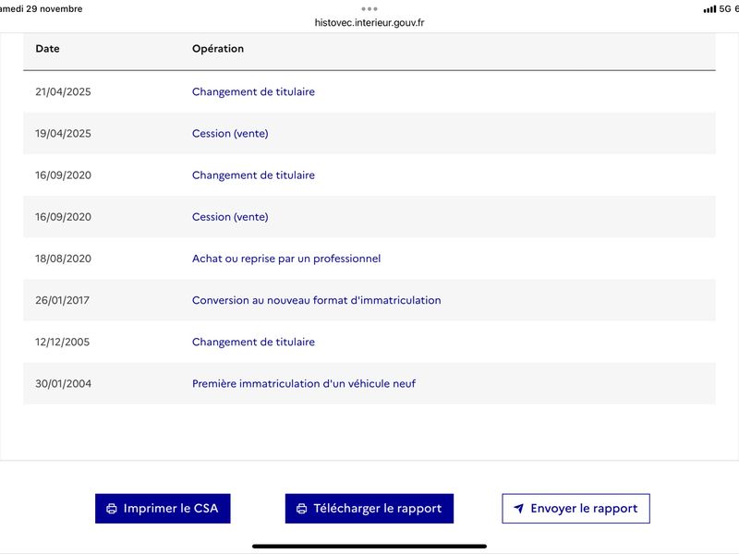Open 12/12/2005 Changement de titulaire entry
Image resolution: width=739 pixels, height=554 pixels.
point(253,342)
